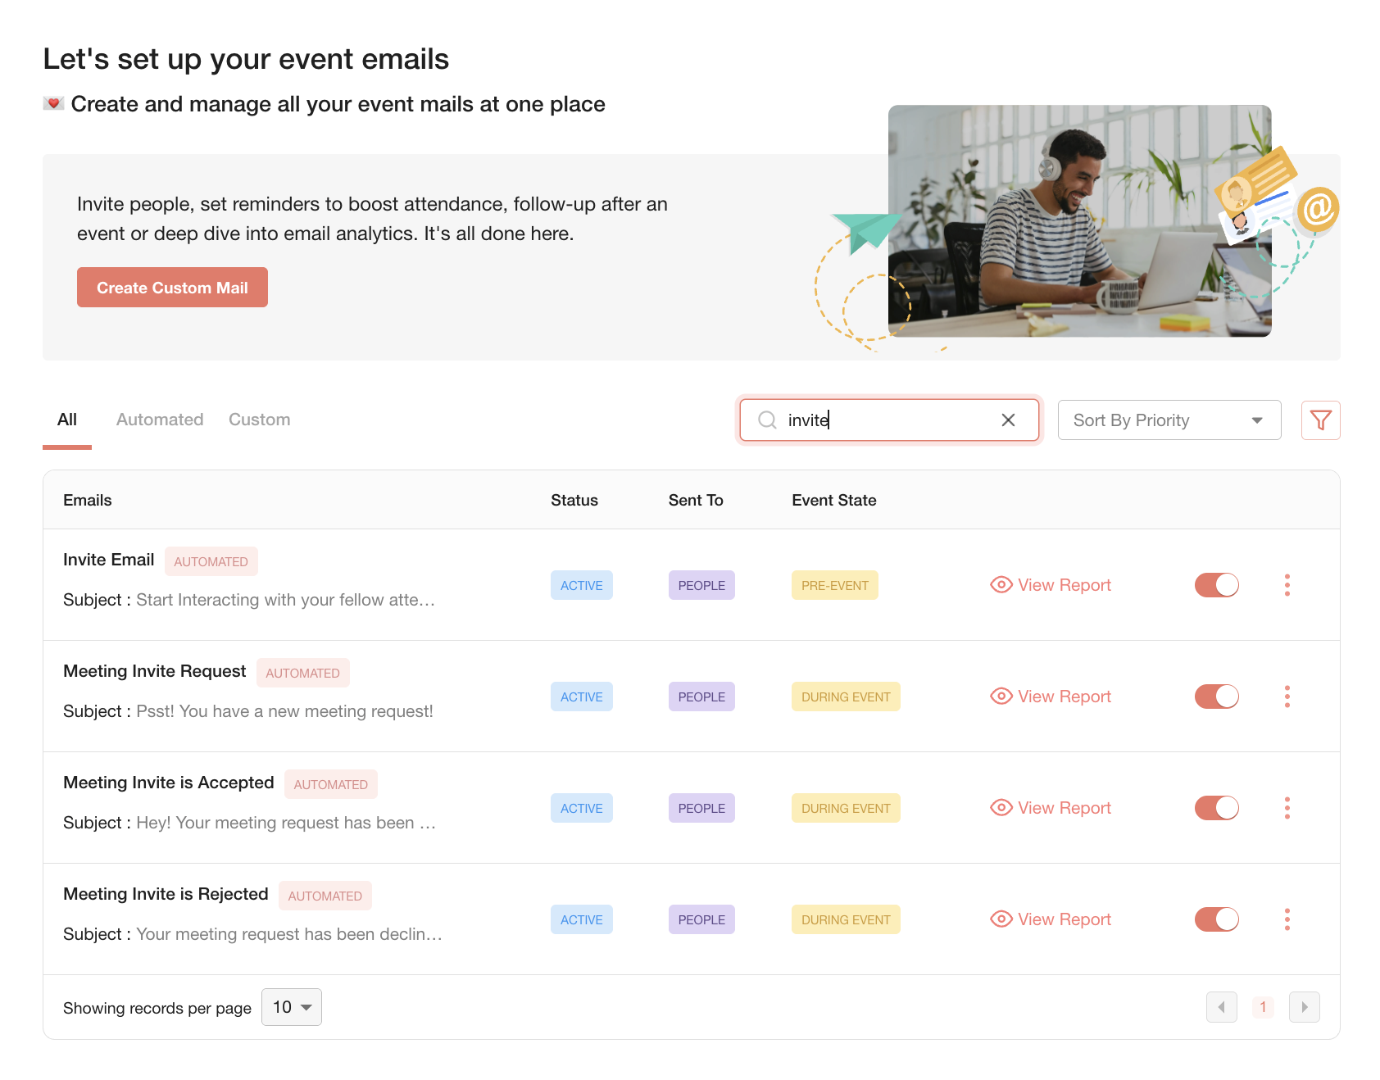1380x1080 pixels.
Task: Select page number 1
Action: (1263, 1007)
